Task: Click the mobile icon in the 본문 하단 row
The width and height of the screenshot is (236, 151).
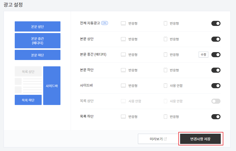Action: click(x=165, y=70)
